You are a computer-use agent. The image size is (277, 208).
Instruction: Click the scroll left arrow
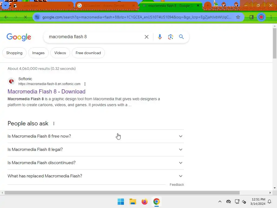point(2,193)
